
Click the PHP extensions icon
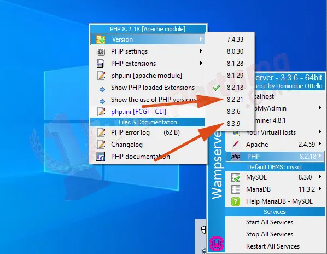(101, 63)
